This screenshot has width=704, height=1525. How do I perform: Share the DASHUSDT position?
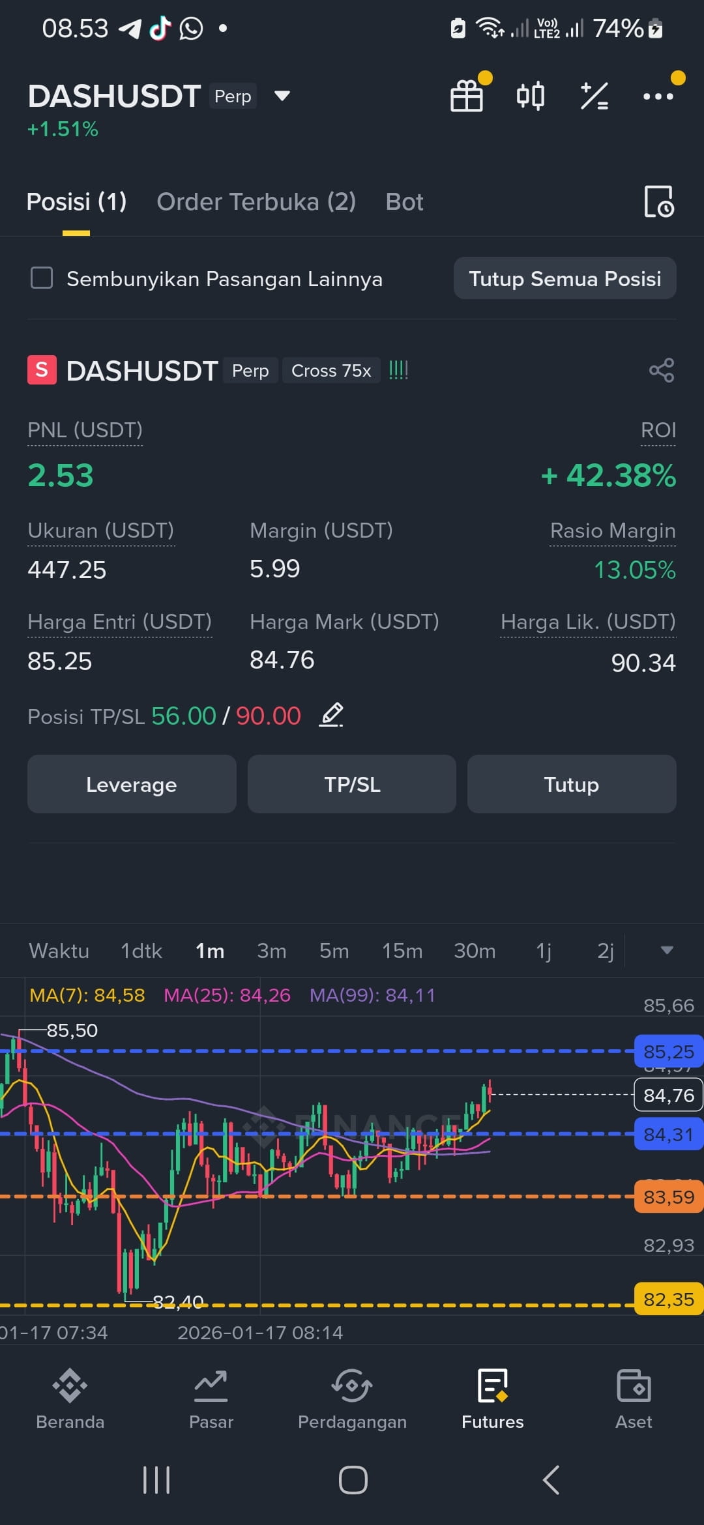(x=662, y=370)
